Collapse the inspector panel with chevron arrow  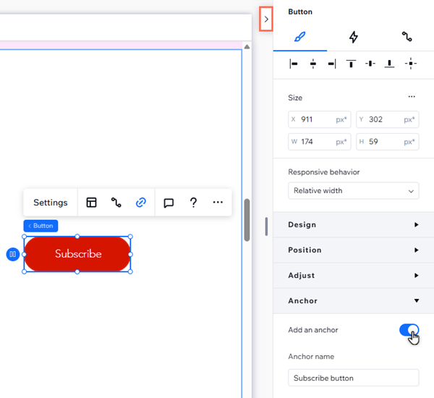tap(266, 19)
